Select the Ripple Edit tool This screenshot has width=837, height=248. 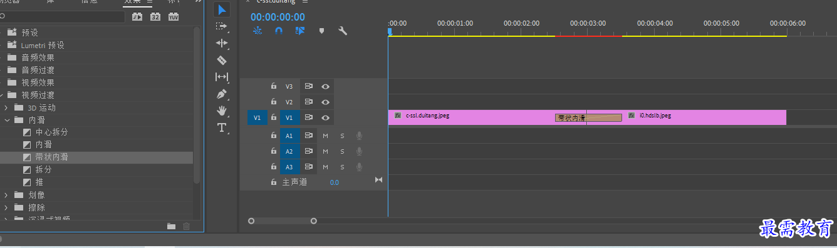coord(222,43)
